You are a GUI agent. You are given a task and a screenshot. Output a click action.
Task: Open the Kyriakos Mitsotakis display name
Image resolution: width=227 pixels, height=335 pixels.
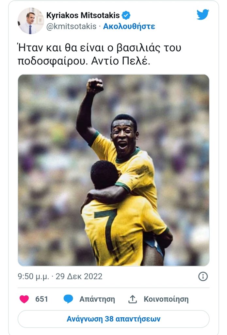click(x=83, y=15)
